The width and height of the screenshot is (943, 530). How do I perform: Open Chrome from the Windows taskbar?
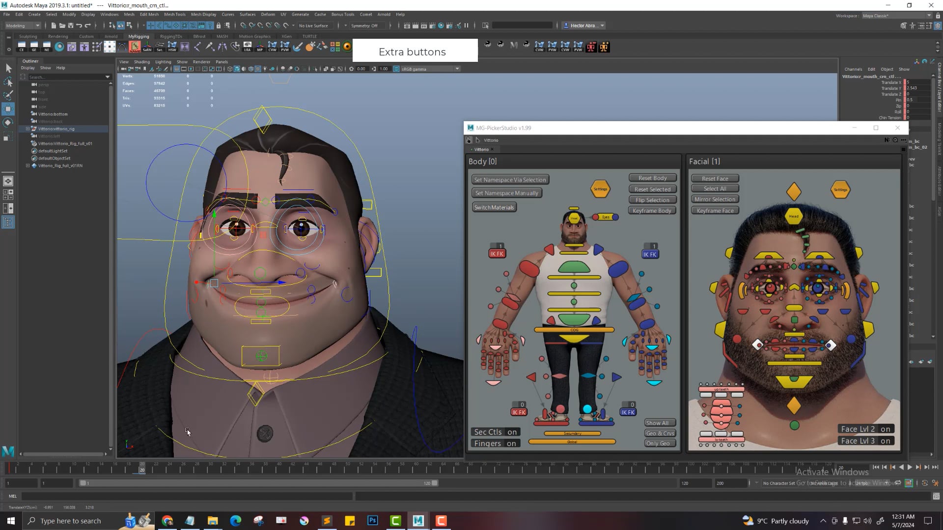point(167,521)
